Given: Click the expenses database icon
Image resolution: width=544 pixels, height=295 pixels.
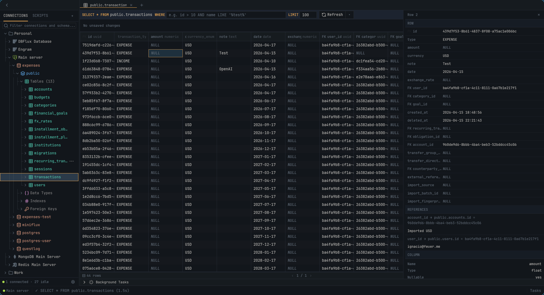Looking at the screenshot, I should pyautogui.click(x=19, y=65).
